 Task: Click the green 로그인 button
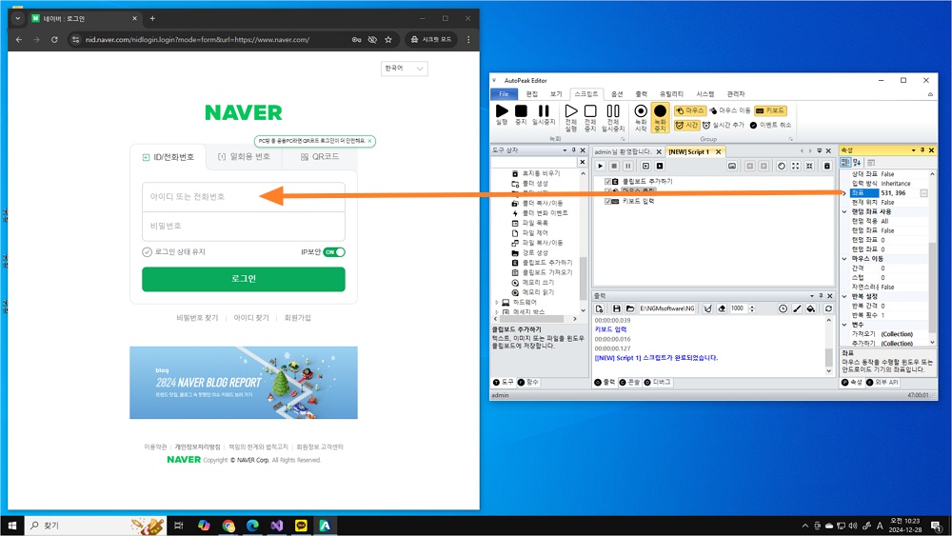(244, 279)
